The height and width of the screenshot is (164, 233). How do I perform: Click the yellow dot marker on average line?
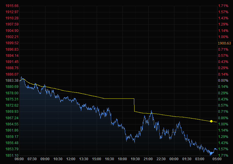[x=211, y=121]
